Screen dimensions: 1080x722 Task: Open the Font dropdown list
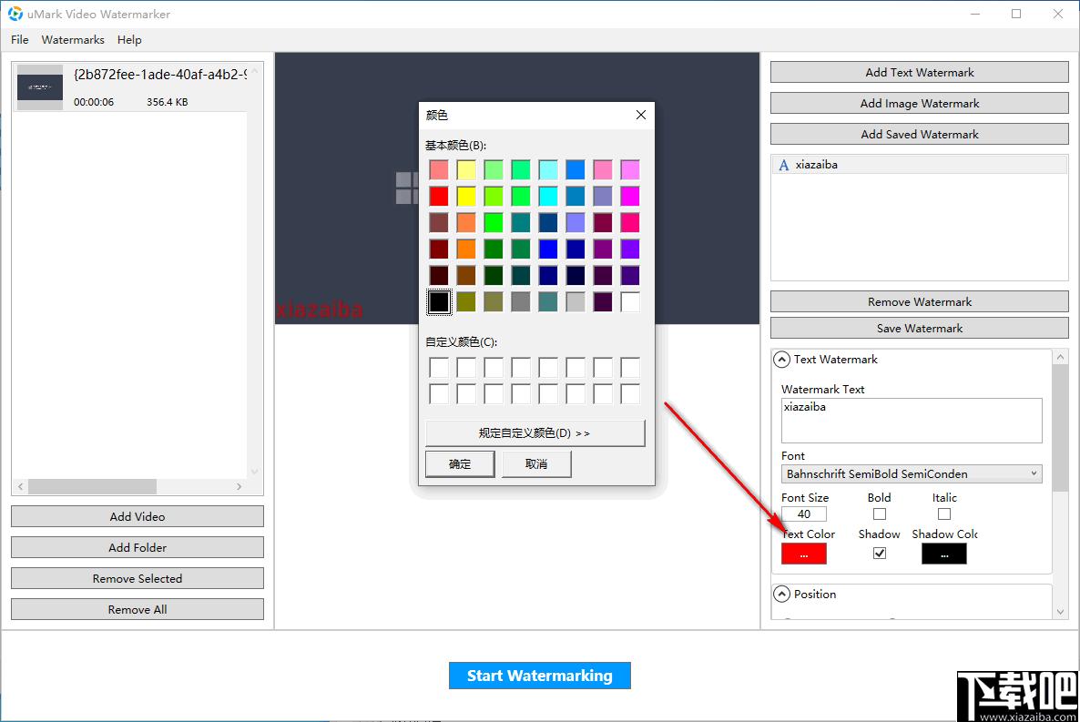pyautogui.click(x=912, y=474)
